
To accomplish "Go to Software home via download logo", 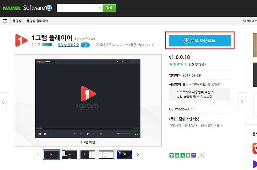I will [49, 8].
